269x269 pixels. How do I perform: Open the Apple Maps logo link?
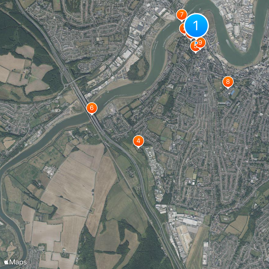pyautogui.click(x=15, y=262)
